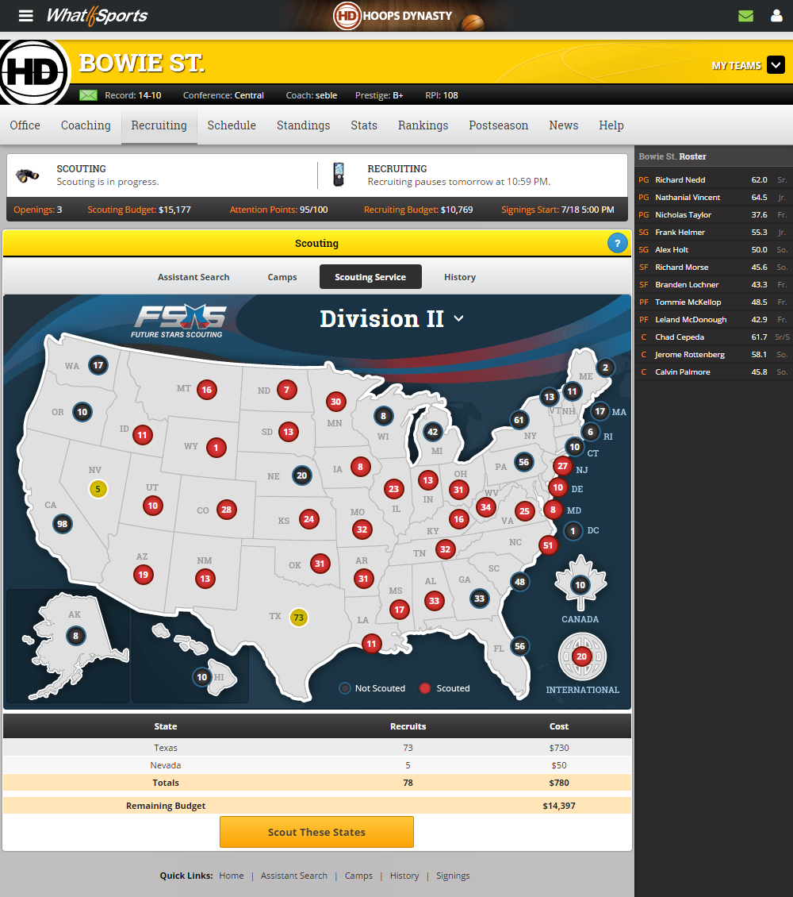Open the Recruiting navigation menu
Viewport: 793px width, 897px height.
[159, 125]
